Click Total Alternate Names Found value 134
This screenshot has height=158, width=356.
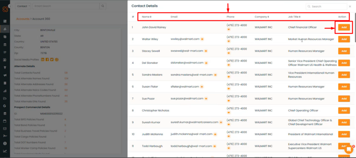(x=66, y=78)
